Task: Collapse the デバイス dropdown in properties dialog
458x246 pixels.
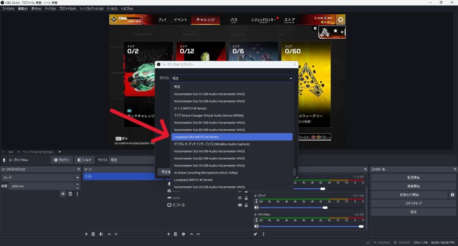Action: point(291,78)
